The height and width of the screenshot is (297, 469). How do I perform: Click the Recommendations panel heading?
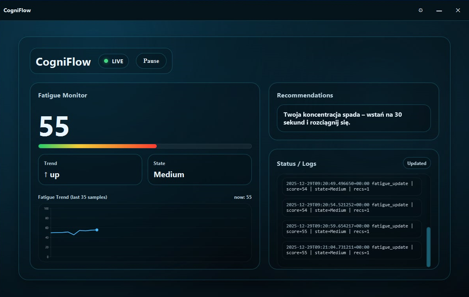click(305, 95)
